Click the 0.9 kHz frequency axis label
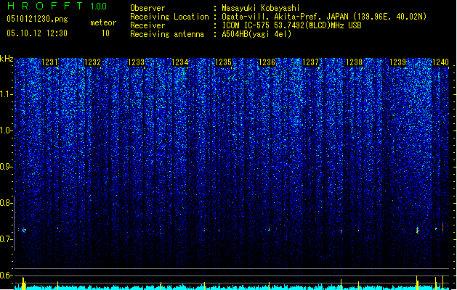This screenshot has height=290, width=457. (x=6, y=167)
